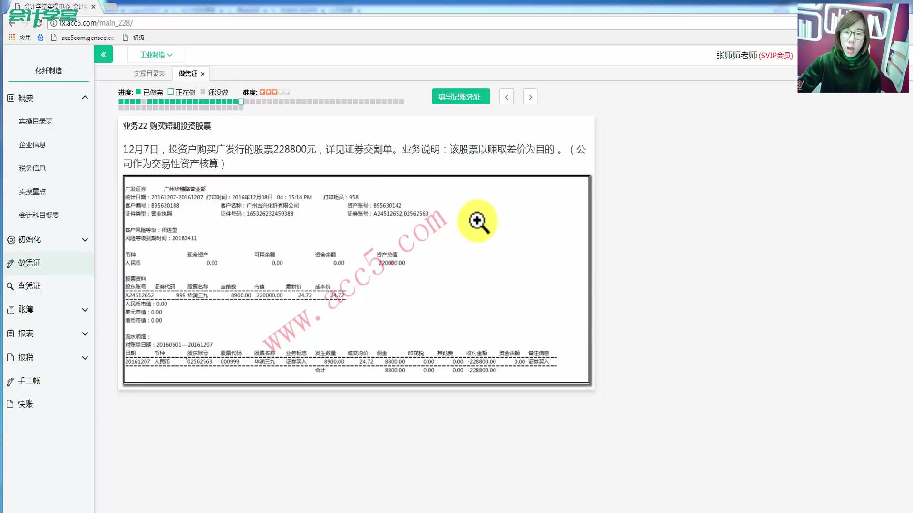Viewport: 913px width, 513px height.
Task: Click the double-arrow sidebar collapse icon
Action: coord(103,55)
